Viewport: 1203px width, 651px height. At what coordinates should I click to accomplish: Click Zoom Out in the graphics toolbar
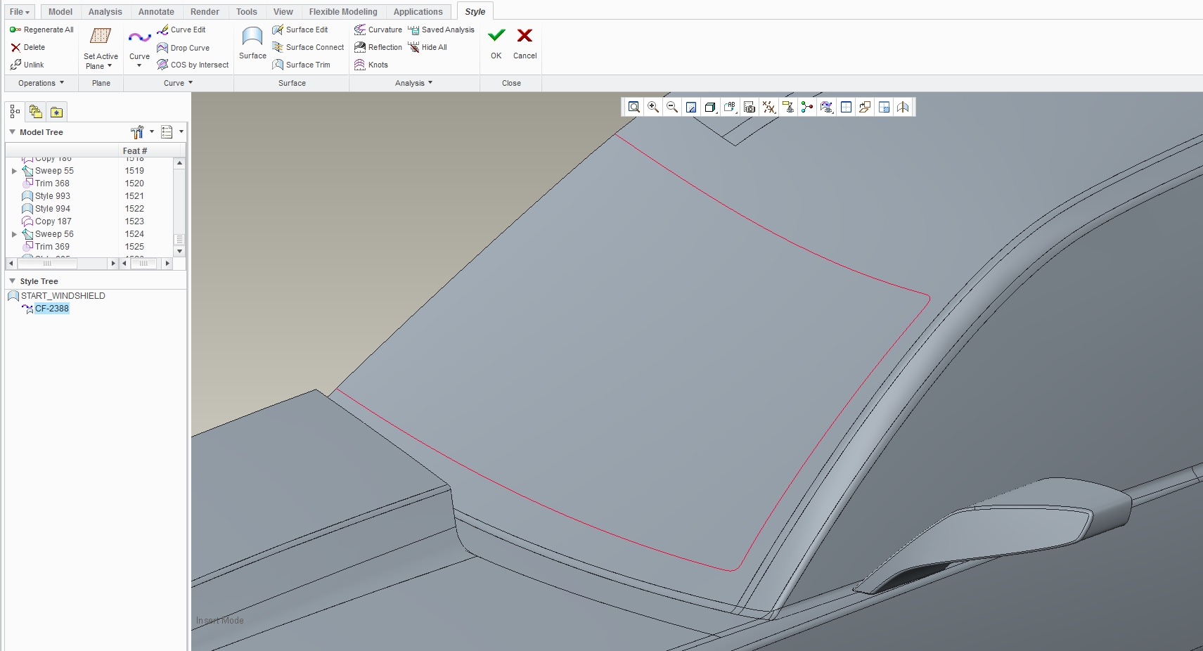672,107
